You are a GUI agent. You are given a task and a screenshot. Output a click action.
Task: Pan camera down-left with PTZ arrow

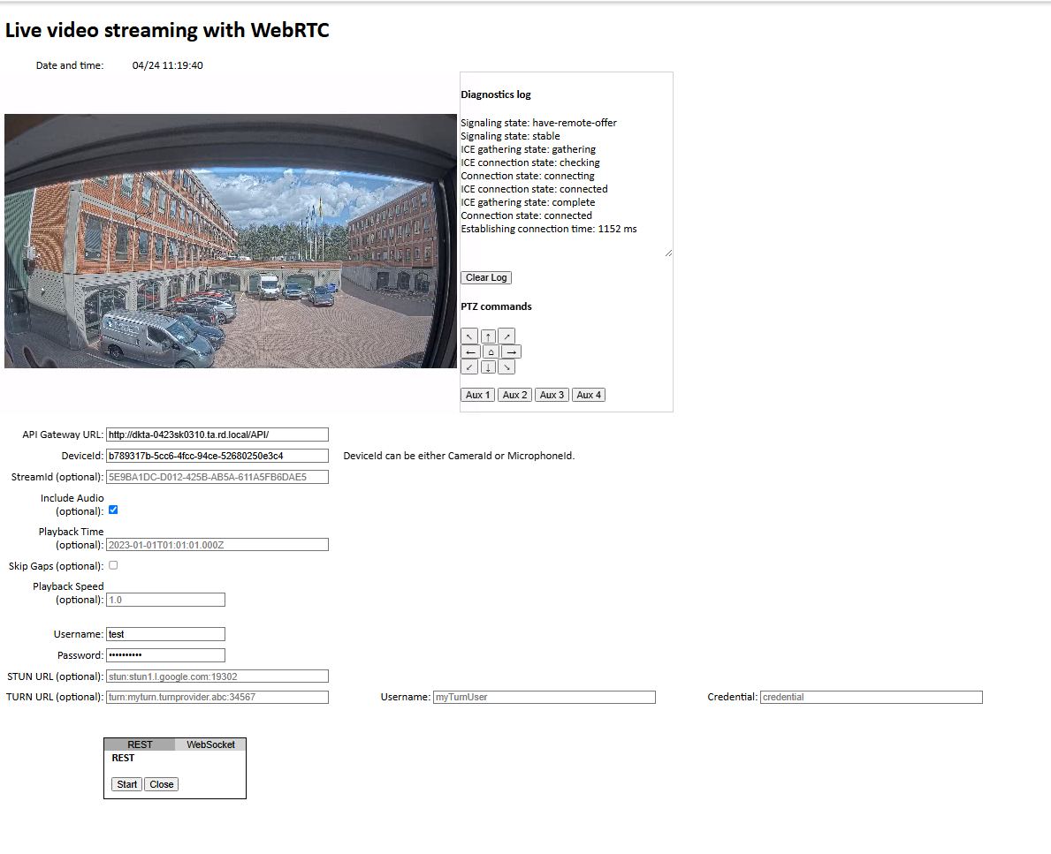click(469, 367)
